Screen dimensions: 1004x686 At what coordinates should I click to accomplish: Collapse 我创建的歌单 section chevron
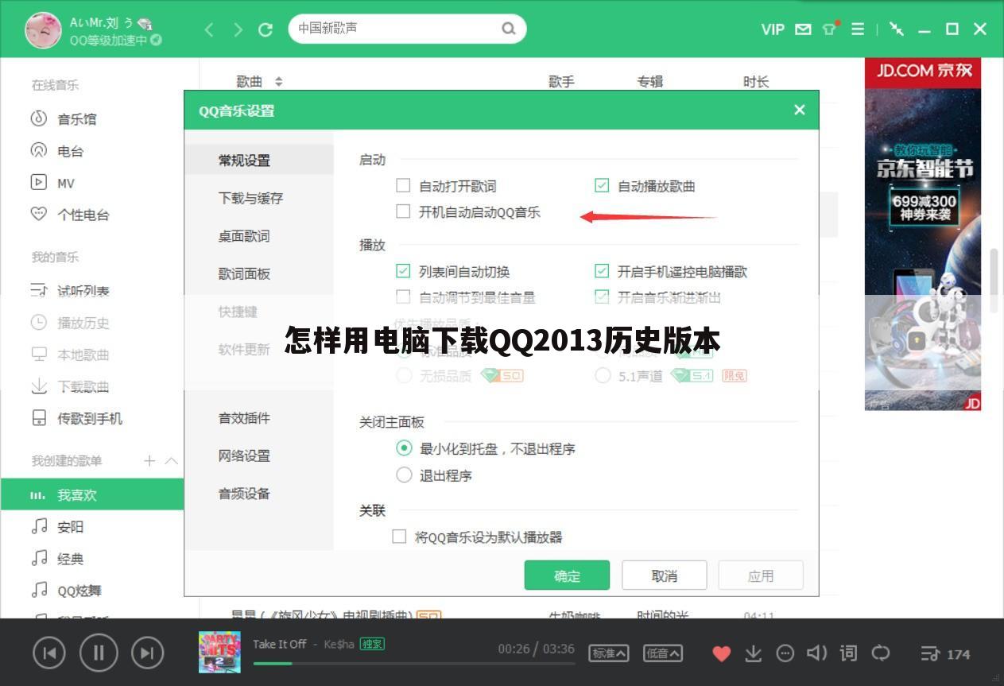coord(171,460)
